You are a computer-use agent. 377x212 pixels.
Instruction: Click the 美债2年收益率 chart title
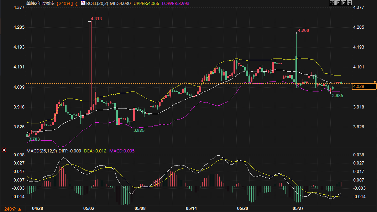point(40,4)
